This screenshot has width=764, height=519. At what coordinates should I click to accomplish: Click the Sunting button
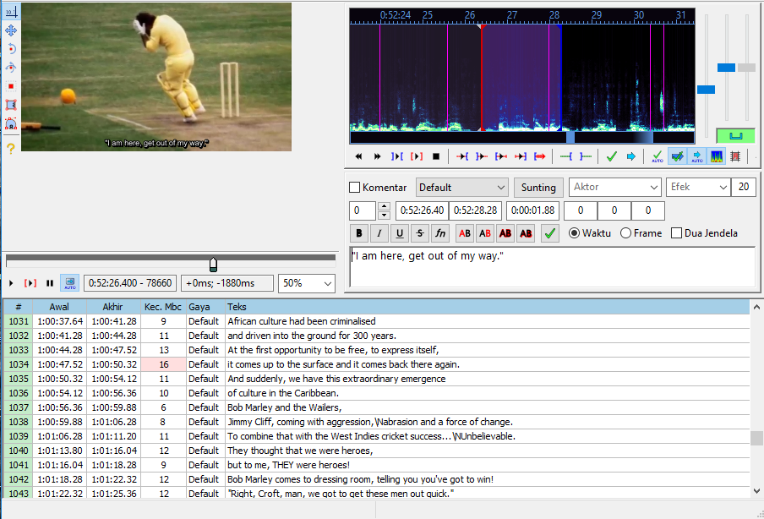(x=538, y=187)
